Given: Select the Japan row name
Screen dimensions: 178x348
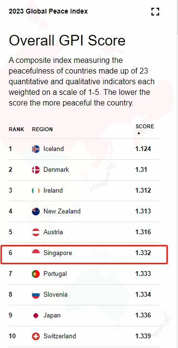Looking at the screenshot, I should pyautogui.click(x=52, y=316).
